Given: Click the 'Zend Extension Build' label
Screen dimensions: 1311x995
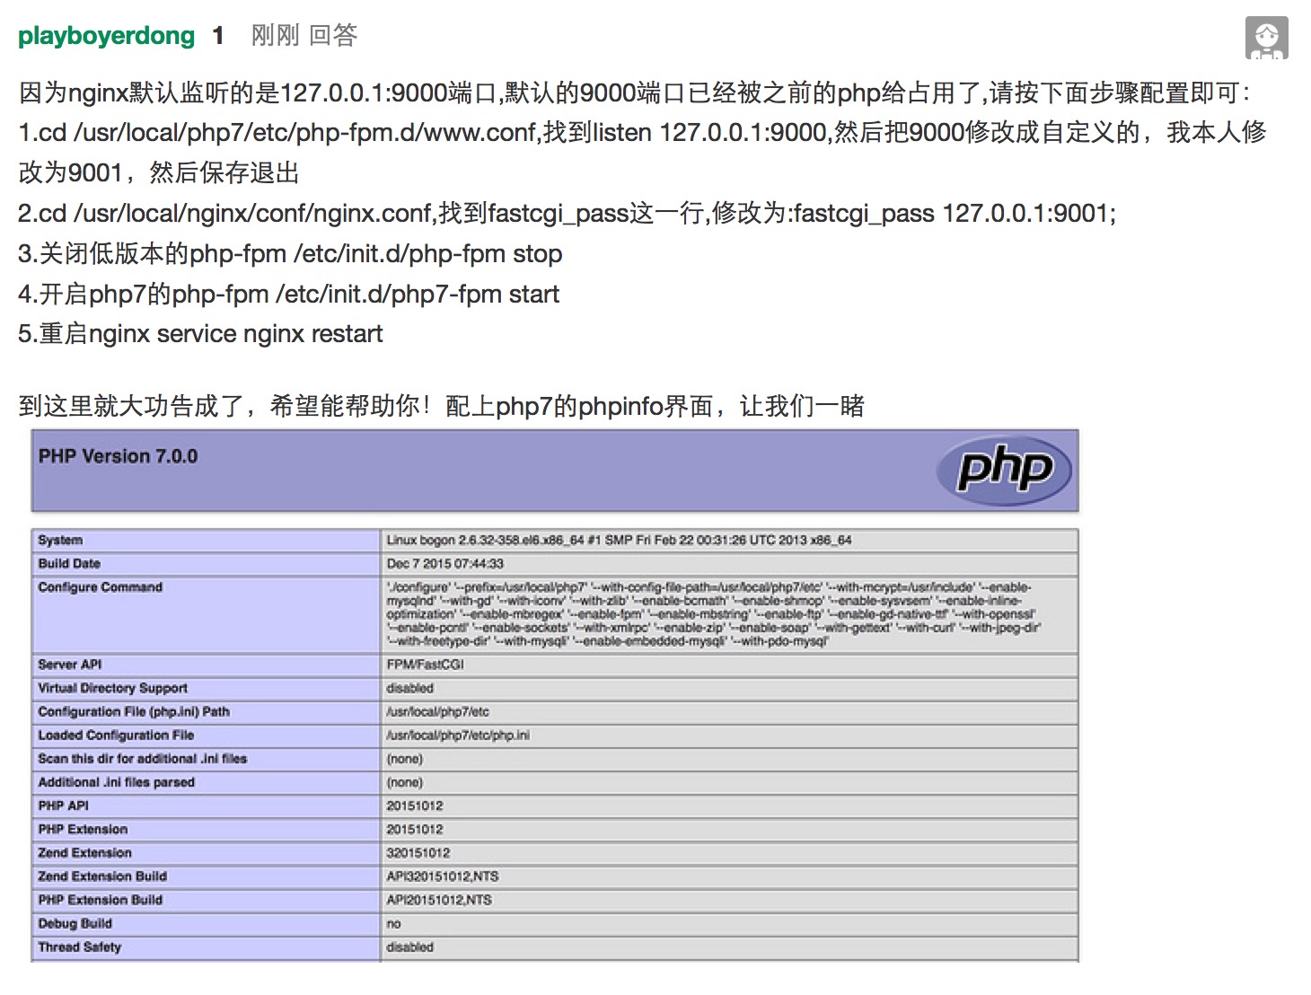Looking at the screenshot, I should 102,876.
